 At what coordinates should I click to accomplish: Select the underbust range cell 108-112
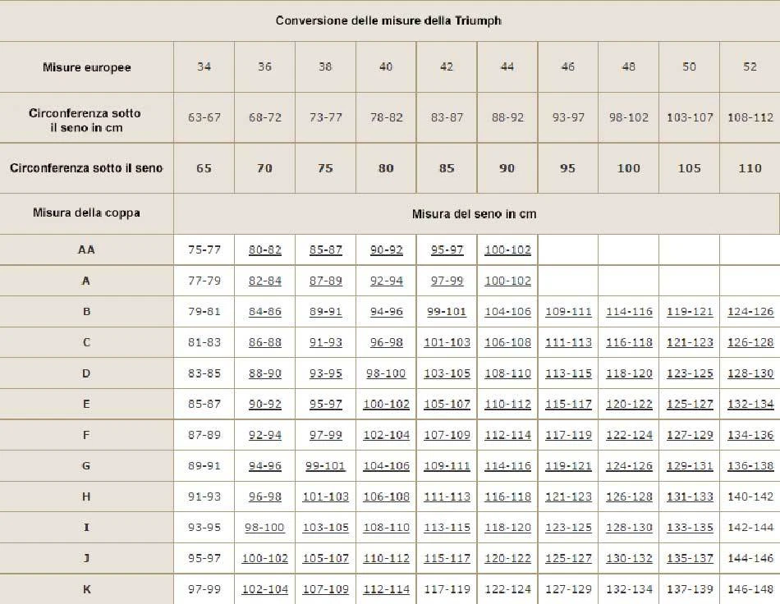coord(750,117)
